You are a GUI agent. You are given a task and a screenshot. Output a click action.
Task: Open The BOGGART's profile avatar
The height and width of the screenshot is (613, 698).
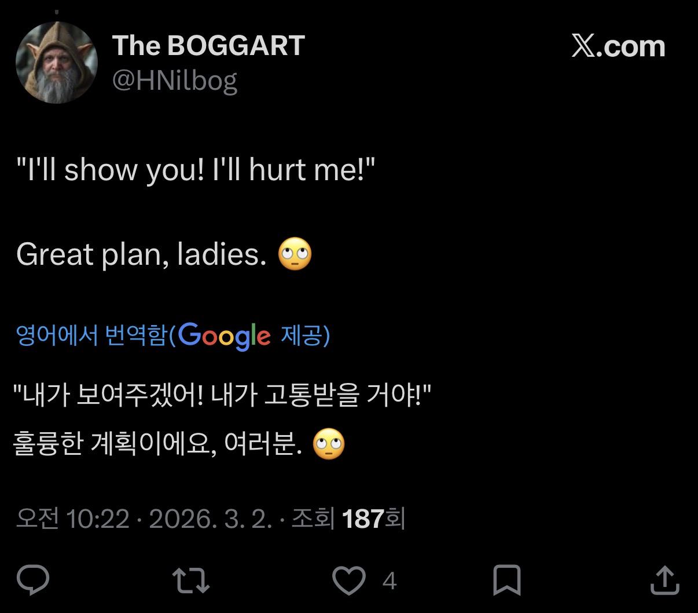point(57,63)
